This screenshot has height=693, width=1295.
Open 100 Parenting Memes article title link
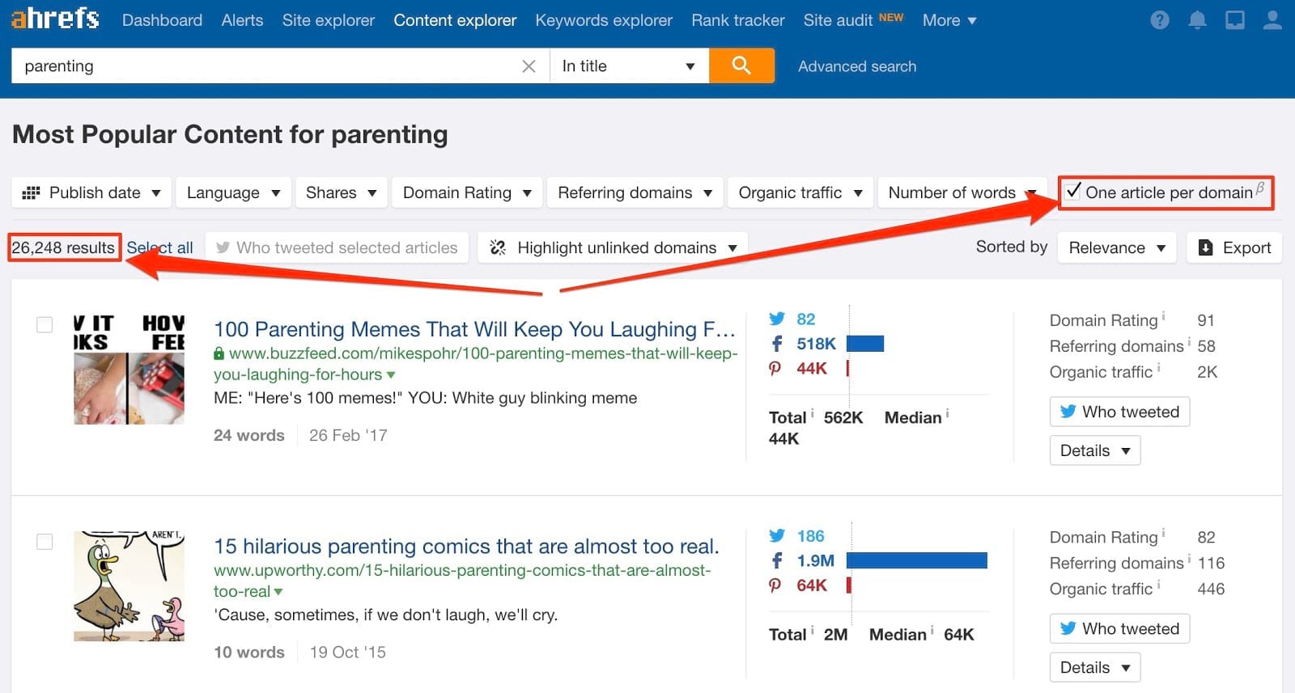click(x=474, y=329)
